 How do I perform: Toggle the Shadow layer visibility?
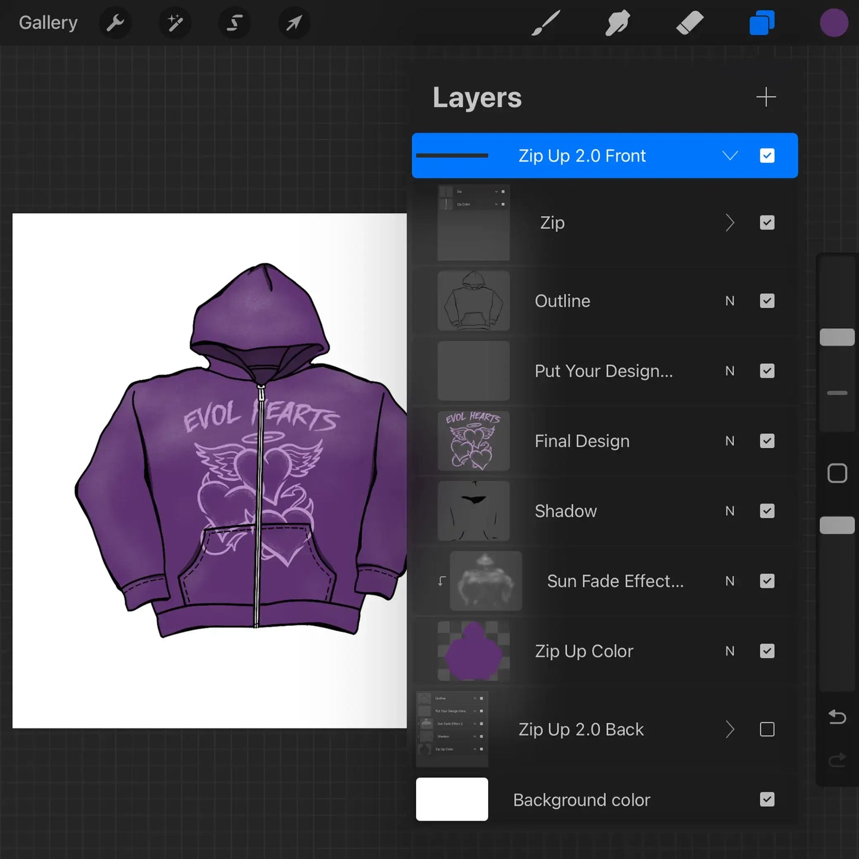point(767,511)
